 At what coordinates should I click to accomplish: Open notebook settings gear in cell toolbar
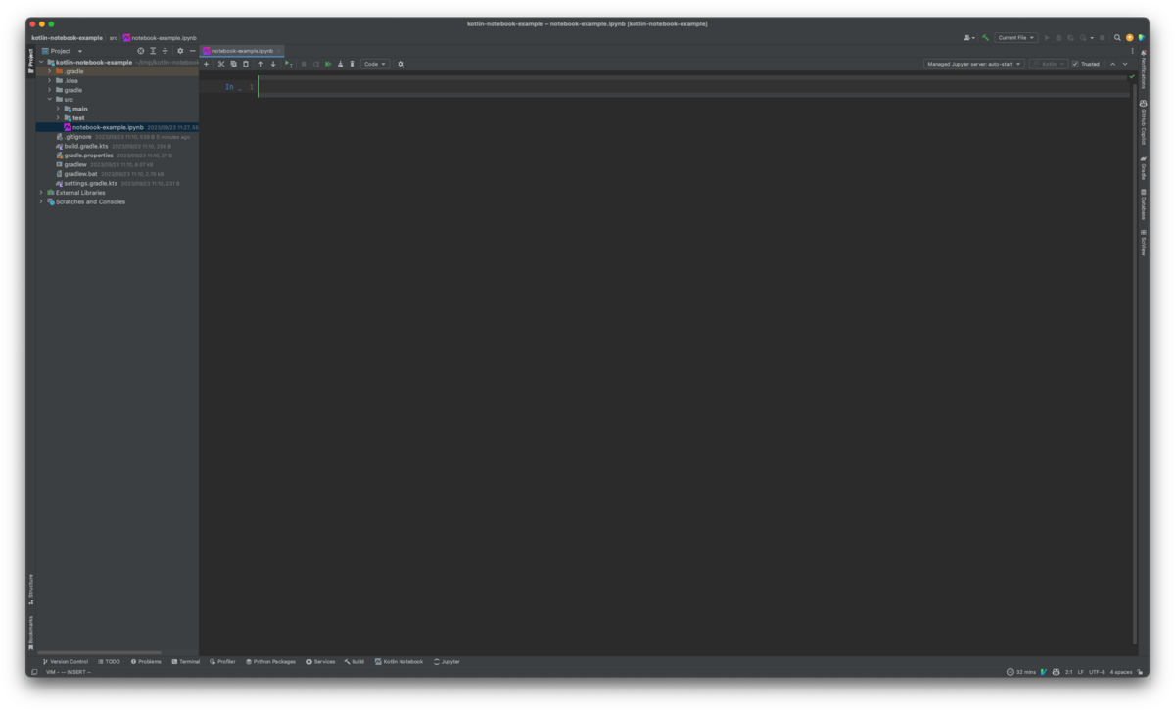pyautogui.click(x=400, y=64)
